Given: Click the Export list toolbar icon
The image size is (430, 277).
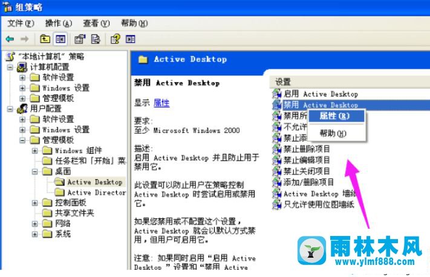Looking at the screenshot, I should pos(96,39).
